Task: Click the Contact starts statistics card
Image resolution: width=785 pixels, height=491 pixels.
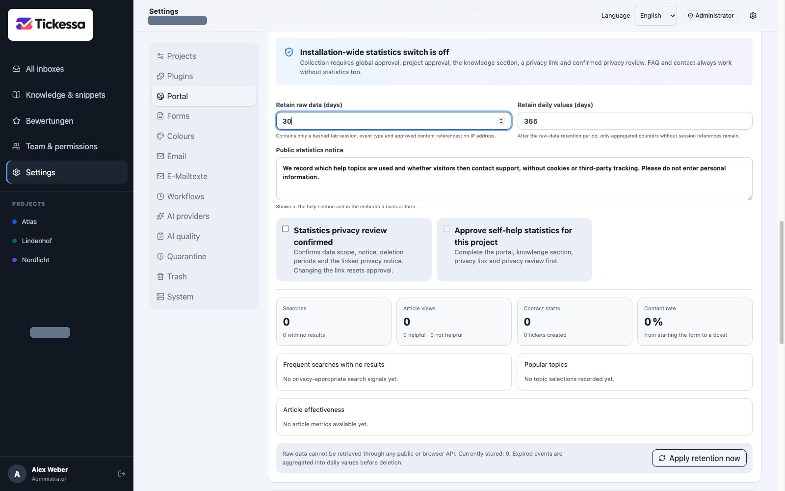Action: click(x=575, y=322)
